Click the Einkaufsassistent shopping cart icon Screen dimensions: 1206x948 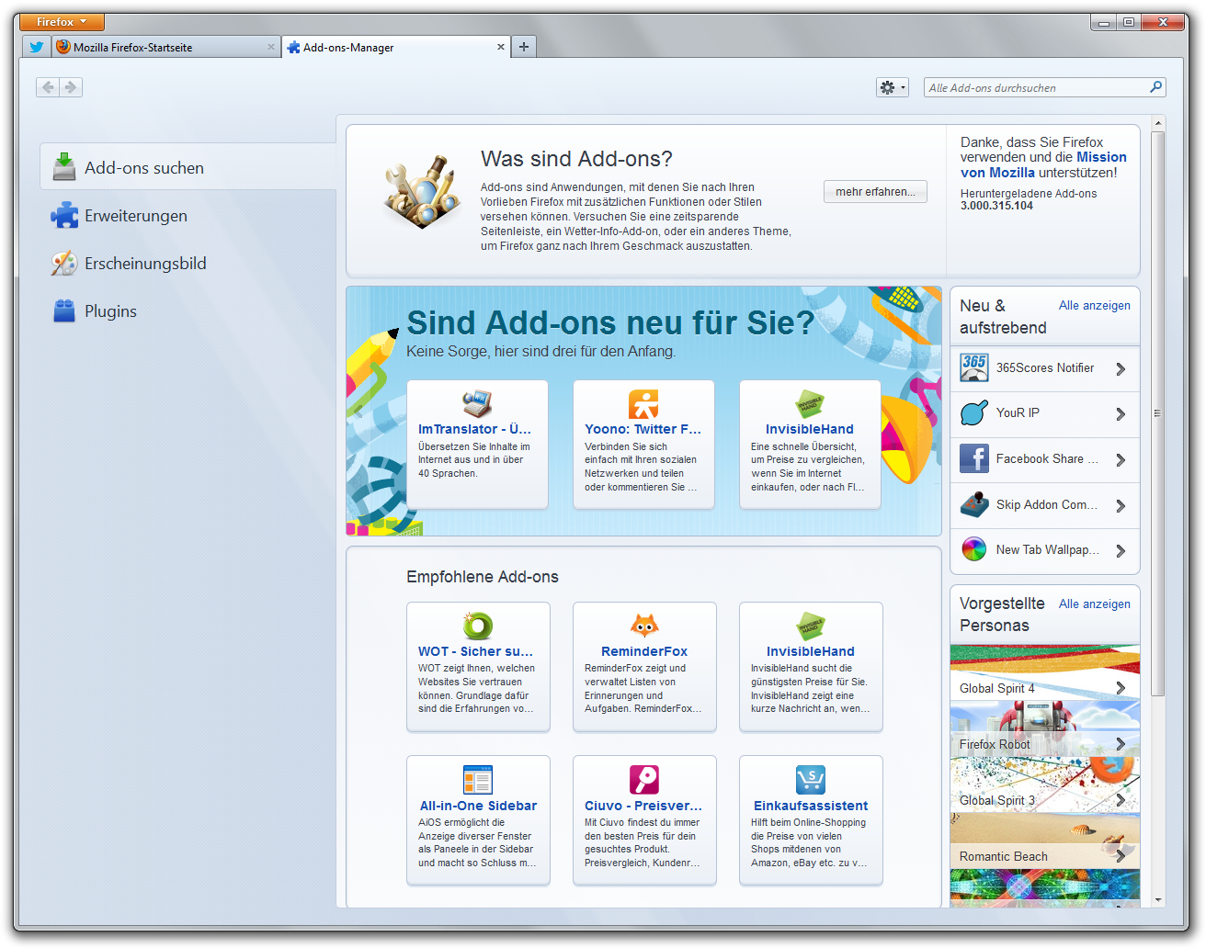pos(811,780)
